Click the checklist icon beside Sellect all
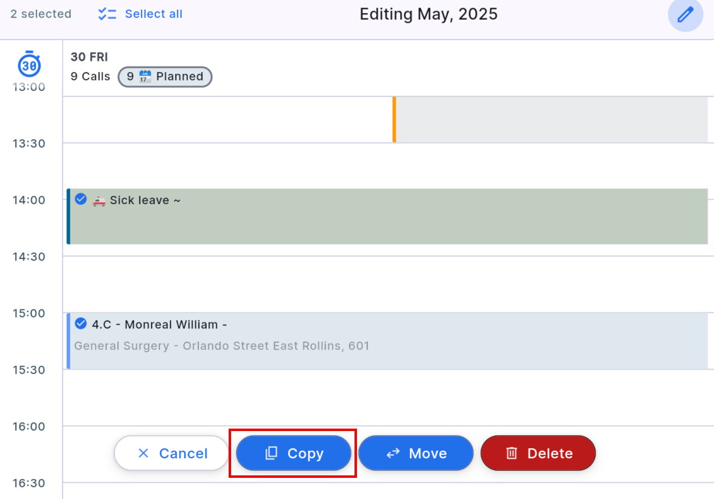The height and width of the screenshot is (499, 714). click(x=107, y=14)
